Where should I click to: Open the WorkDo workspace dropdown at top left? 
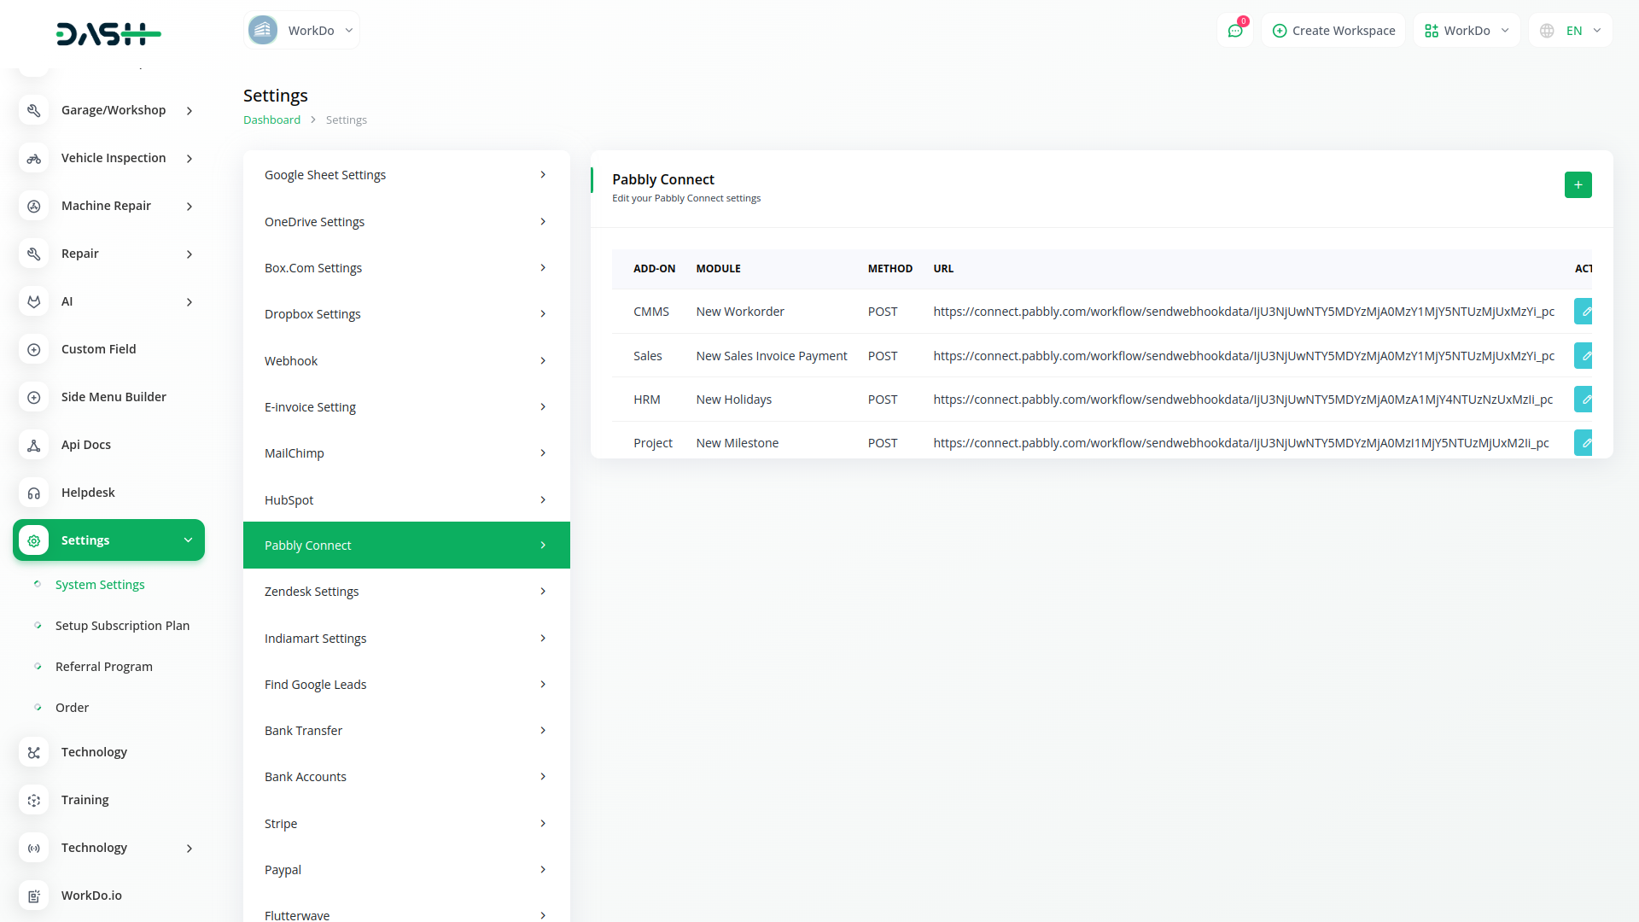click(x=302, y=31)
